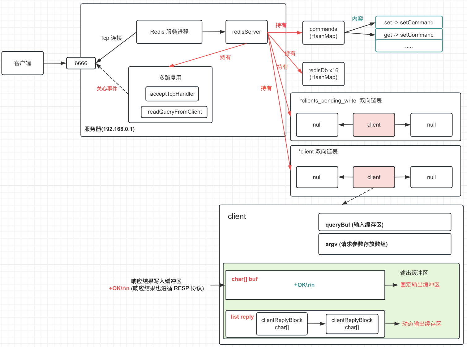Screen dimensions: 467x347
Task: Click the '.....' placeholder entry box
Action: [409, 46]
